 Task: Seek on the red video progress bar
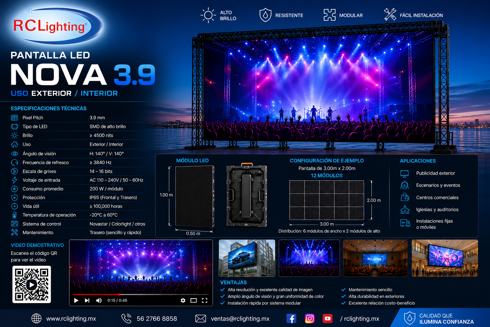tap(141, 294)
